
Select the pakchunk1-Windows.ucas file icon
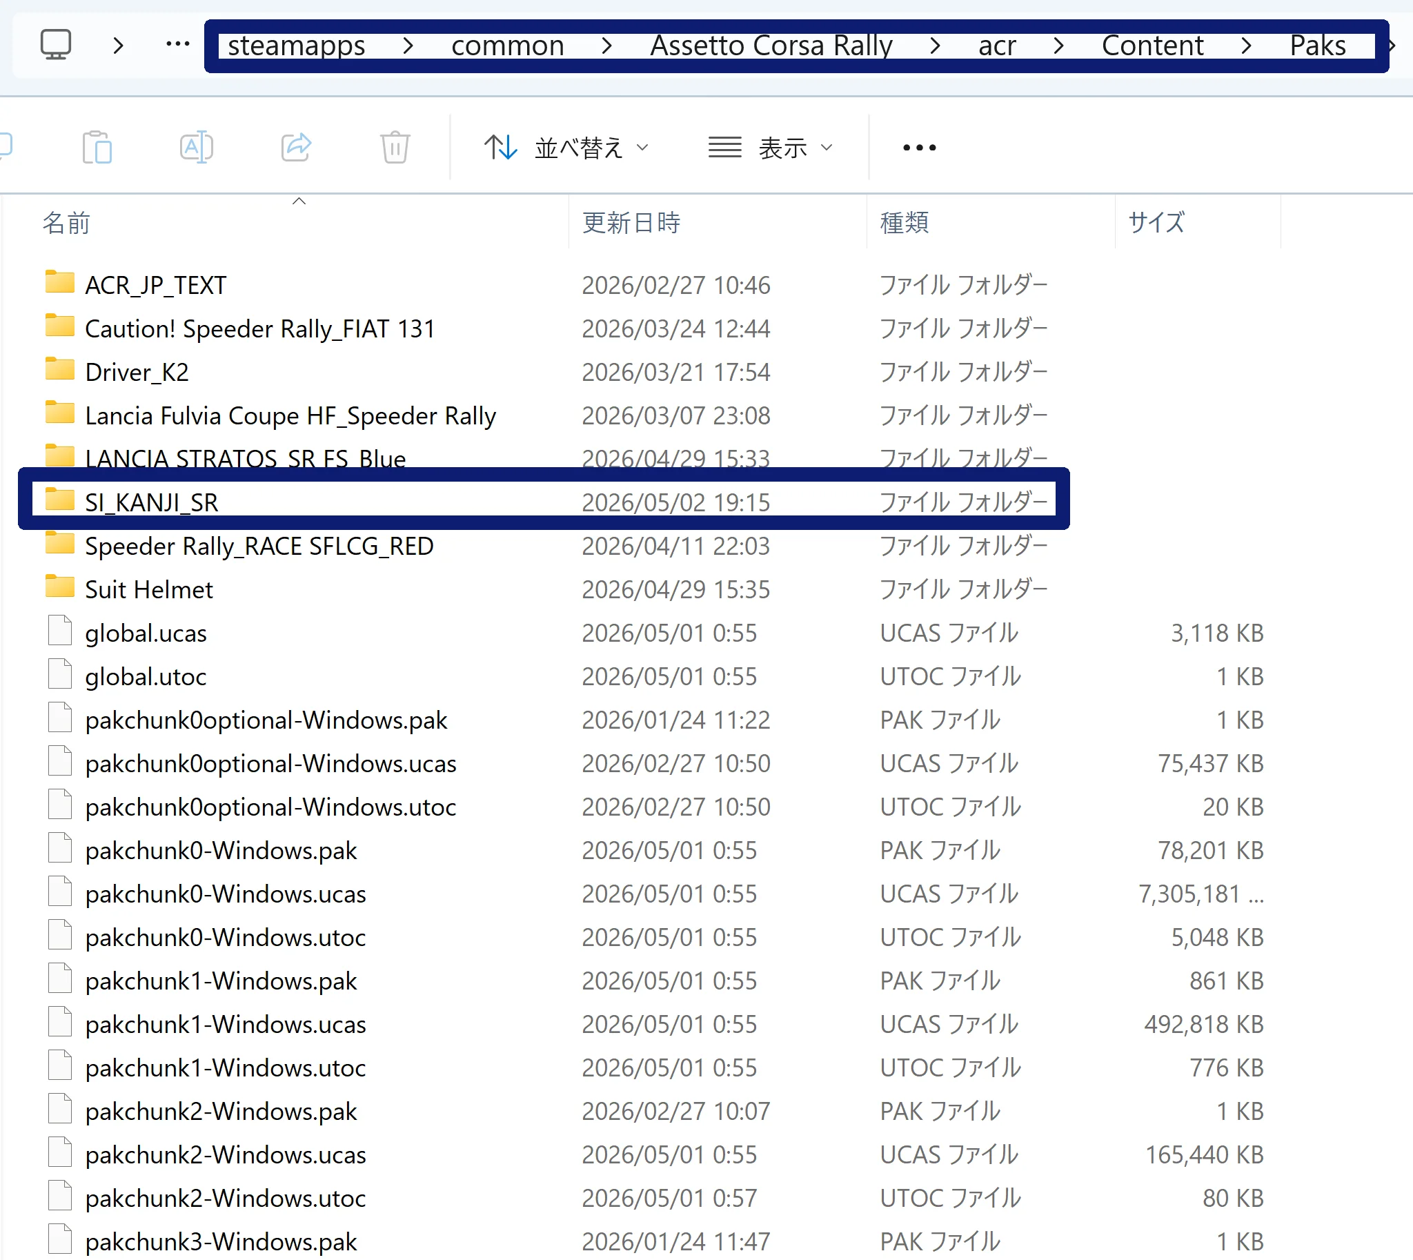tap(60, 1022)
